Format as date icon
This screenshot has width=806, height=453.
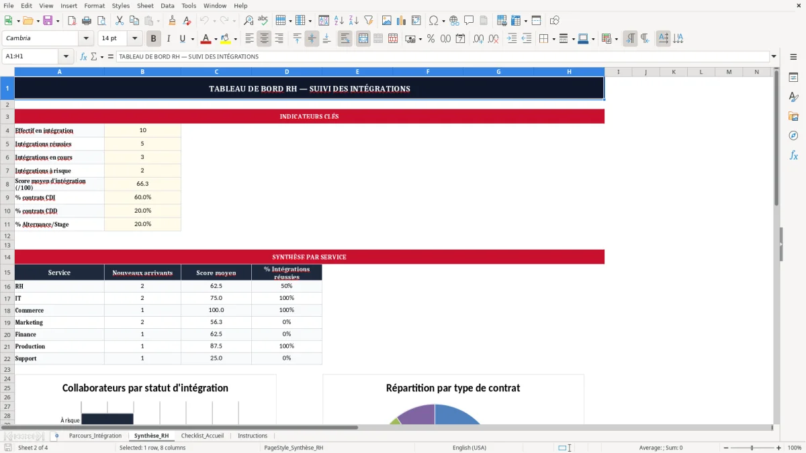coord(460,39)
